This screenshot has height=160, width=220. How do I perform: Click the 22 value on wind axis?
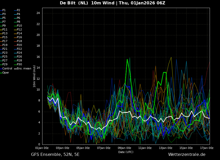38,24
